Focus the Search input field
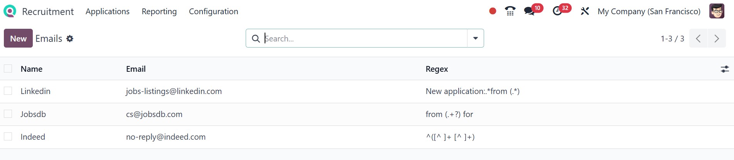Viewport: 734px width, 160px height. (x=363, y=38)
